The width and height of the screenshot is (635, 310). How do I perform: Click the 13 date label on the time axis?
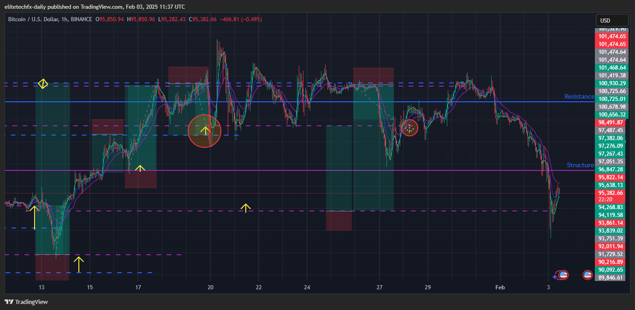coord(42,287)
